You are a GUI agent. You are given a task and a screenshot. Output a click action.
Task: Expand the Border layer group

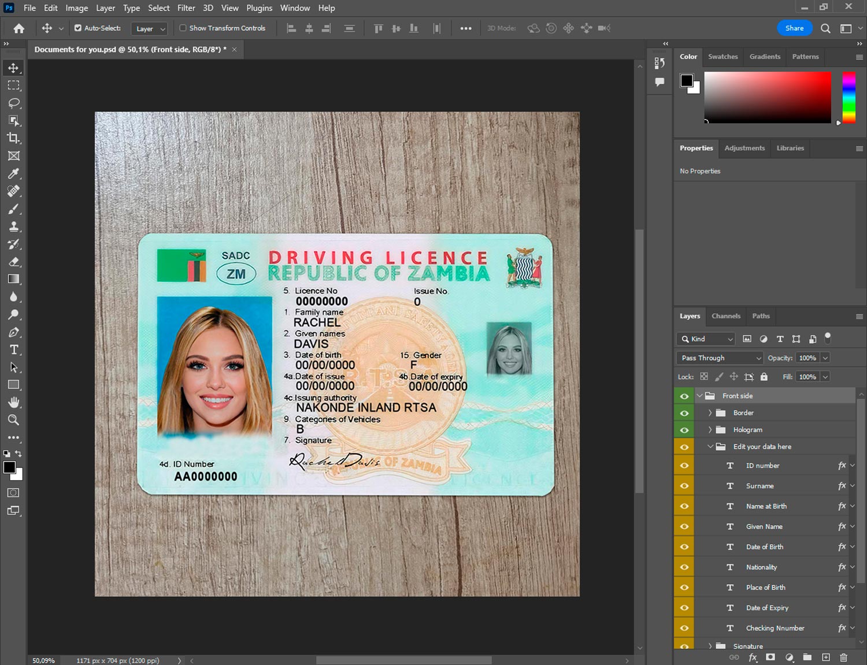point(710,413)
